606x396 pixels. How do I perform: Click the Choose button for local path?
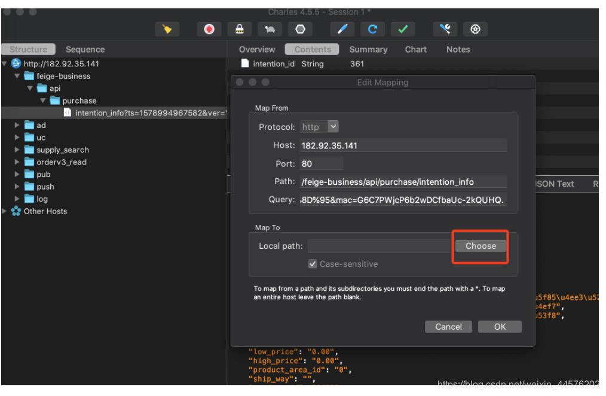pyautogui.click(x=480, y=246)
